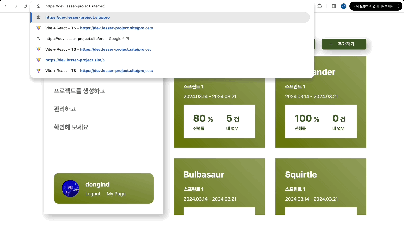The width and height of the screenshot is (404, 232).
Task: Toggle the side panel icon
Action: coord(333,6)
